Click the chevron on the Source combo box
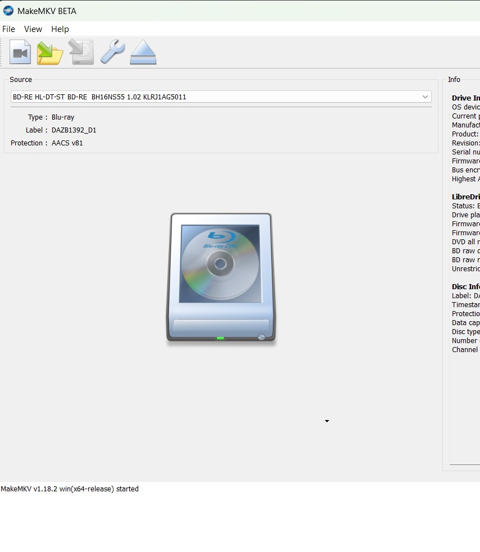 [425, 96]
